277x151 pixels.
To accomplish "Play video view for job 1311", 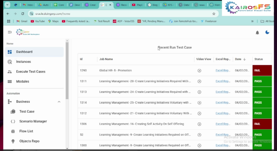I will [199, 81].
